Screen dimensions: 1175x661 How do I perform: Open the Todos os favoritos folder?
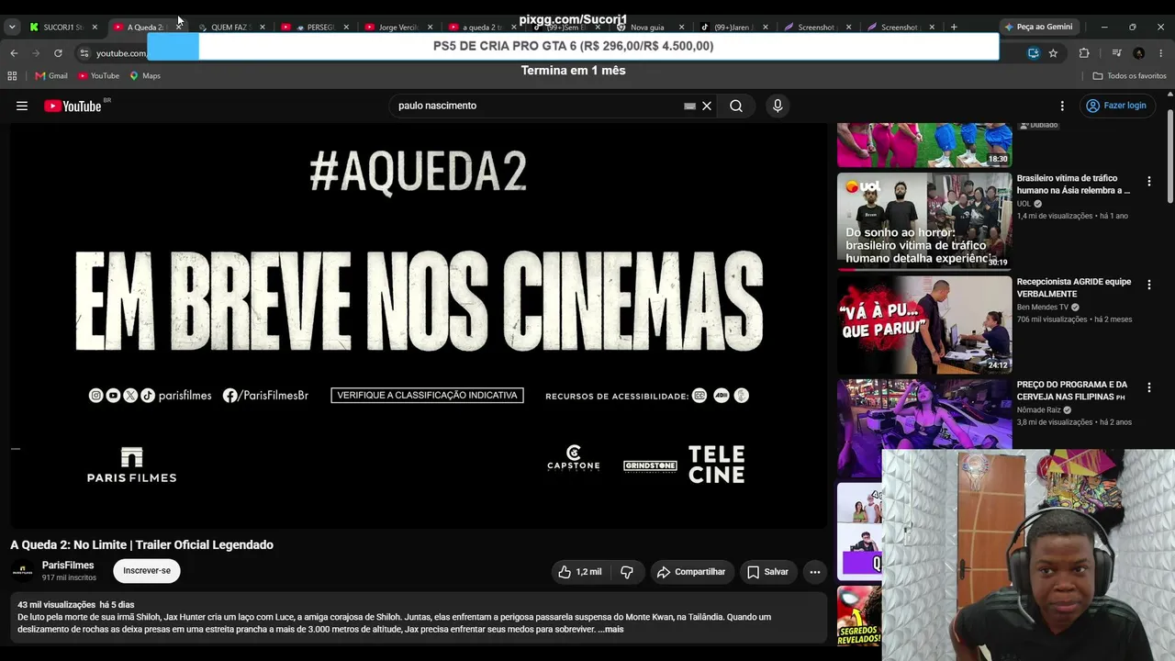1129,75
